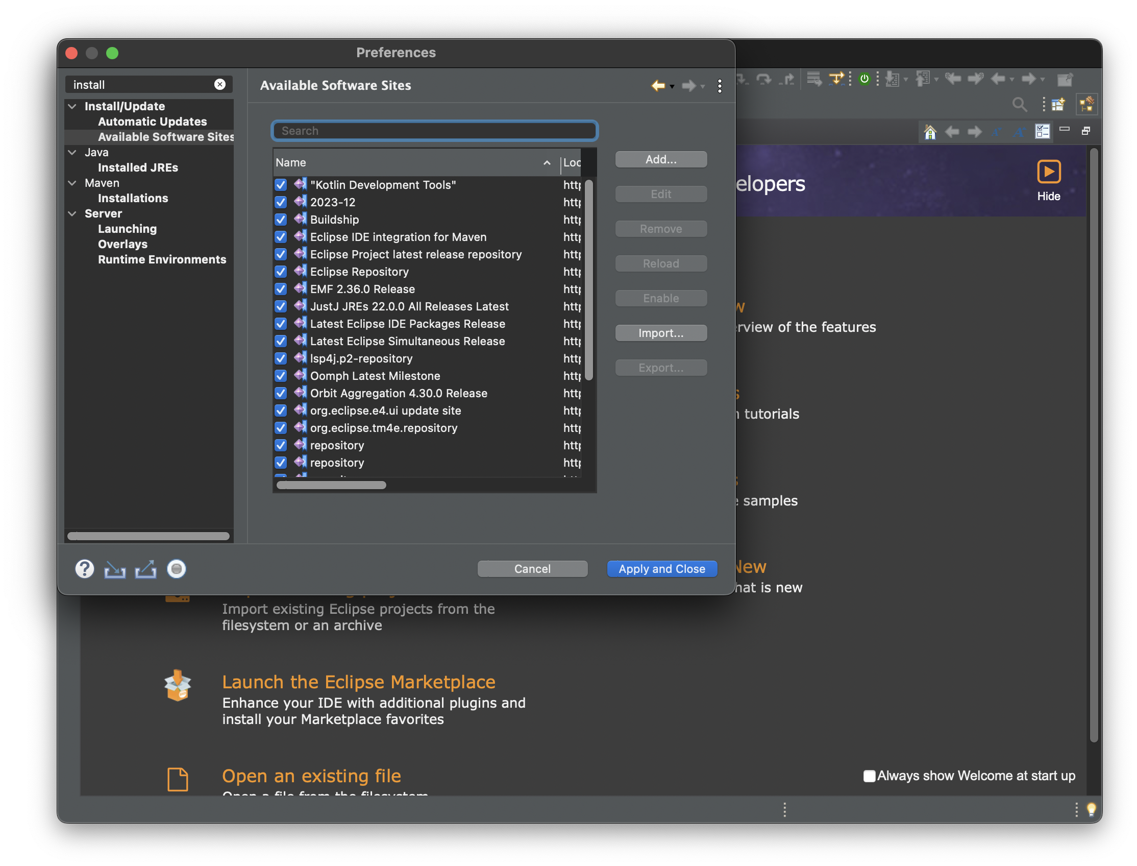Click the Hide welcome play icon
Viewport: 1137px width, 866px height.
click(x=1048, y=172)
